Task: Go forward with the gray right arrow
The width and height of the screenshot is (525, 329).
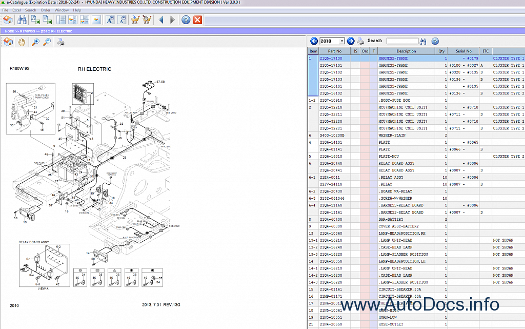Action: click(172, 20)
